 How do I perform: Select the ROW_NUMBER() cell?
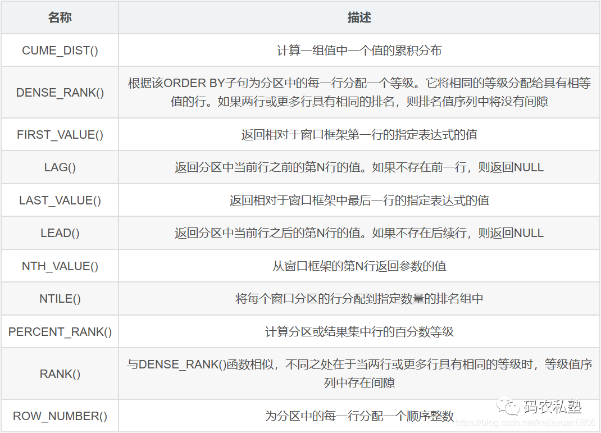coord(60,416)
